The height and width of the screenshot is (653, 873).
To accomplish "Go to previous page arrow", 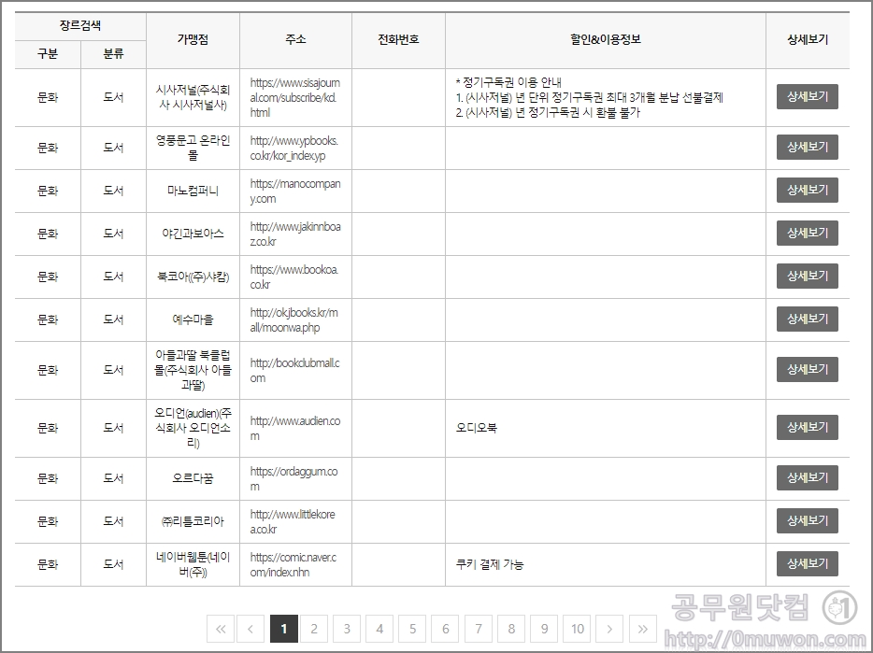I will [250, 629].
